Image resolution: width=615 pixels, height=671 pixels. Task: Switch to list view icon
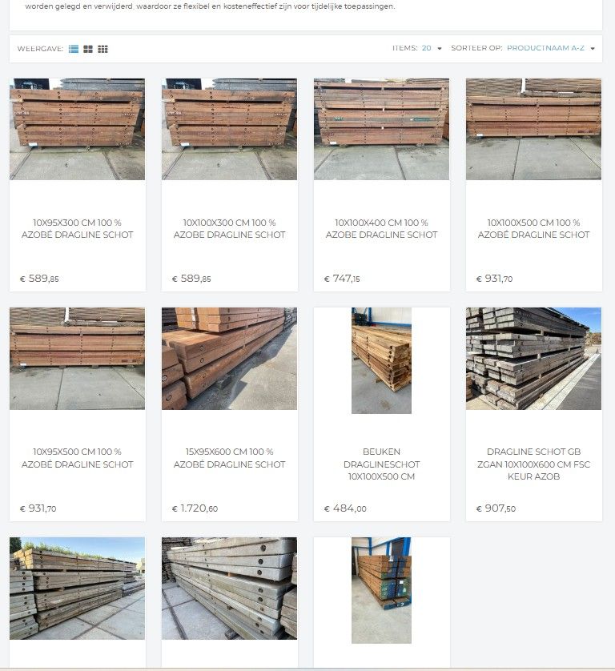[x=74, y=49]
